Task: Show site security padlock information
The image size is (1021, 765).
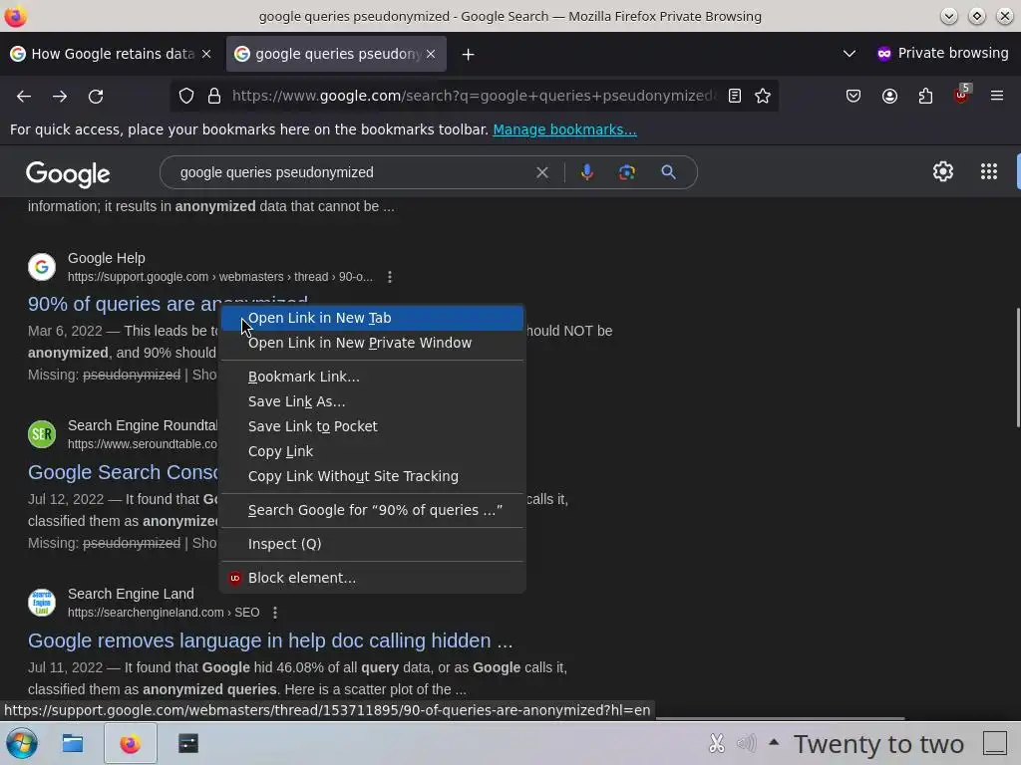Action: click(x=214, y=97)
